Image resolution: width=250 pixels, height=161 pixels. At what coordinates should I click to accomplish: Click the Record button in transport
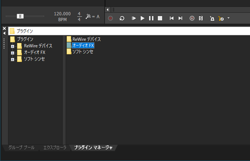point(110,18)
